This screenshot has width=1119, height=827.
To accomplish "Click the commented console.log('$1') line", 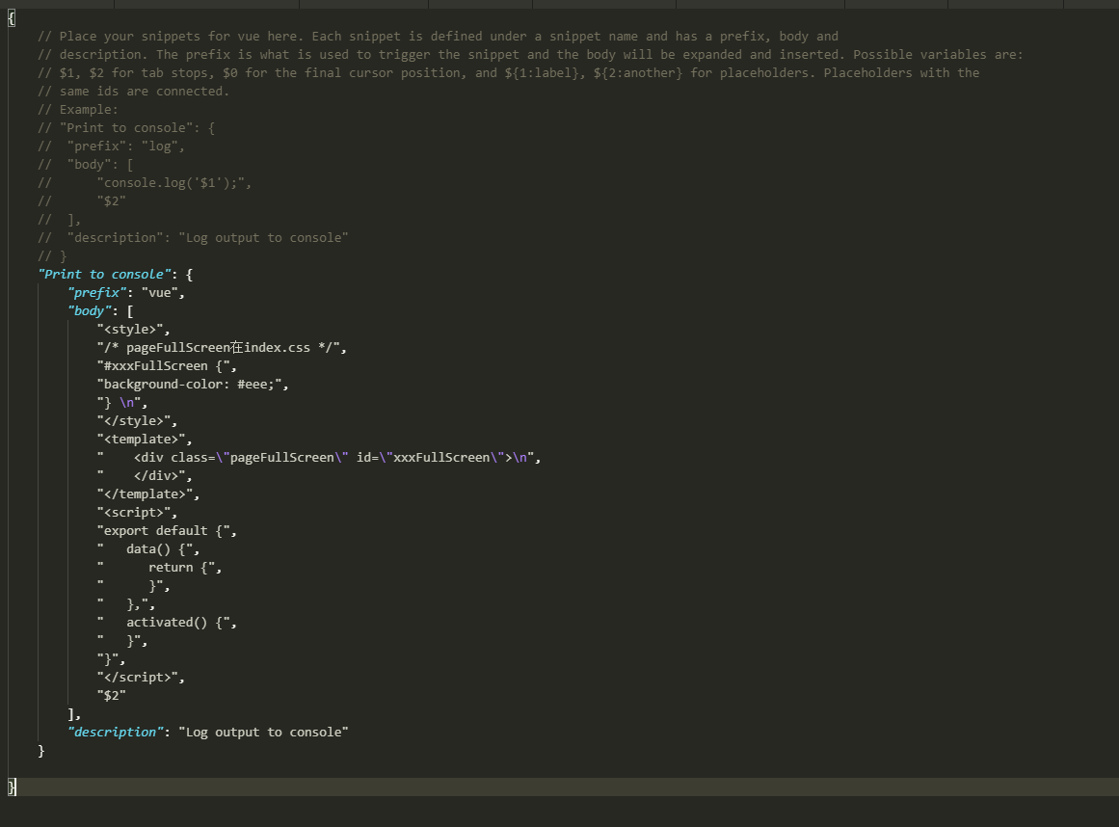I will 145,183.
